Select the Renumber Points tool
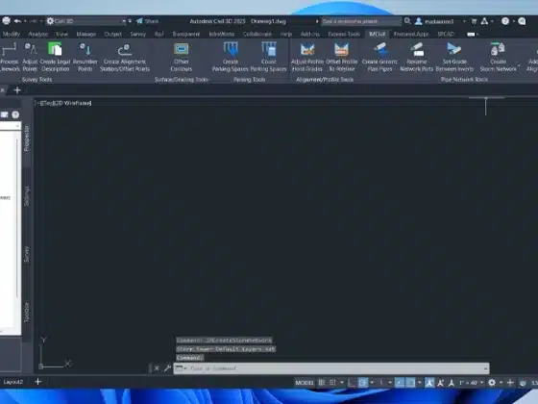Viewport: 538px width, 404px height. click(x=86, y=57)
